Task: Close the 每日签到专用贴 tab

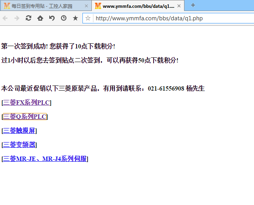Action: coord(86,6)
